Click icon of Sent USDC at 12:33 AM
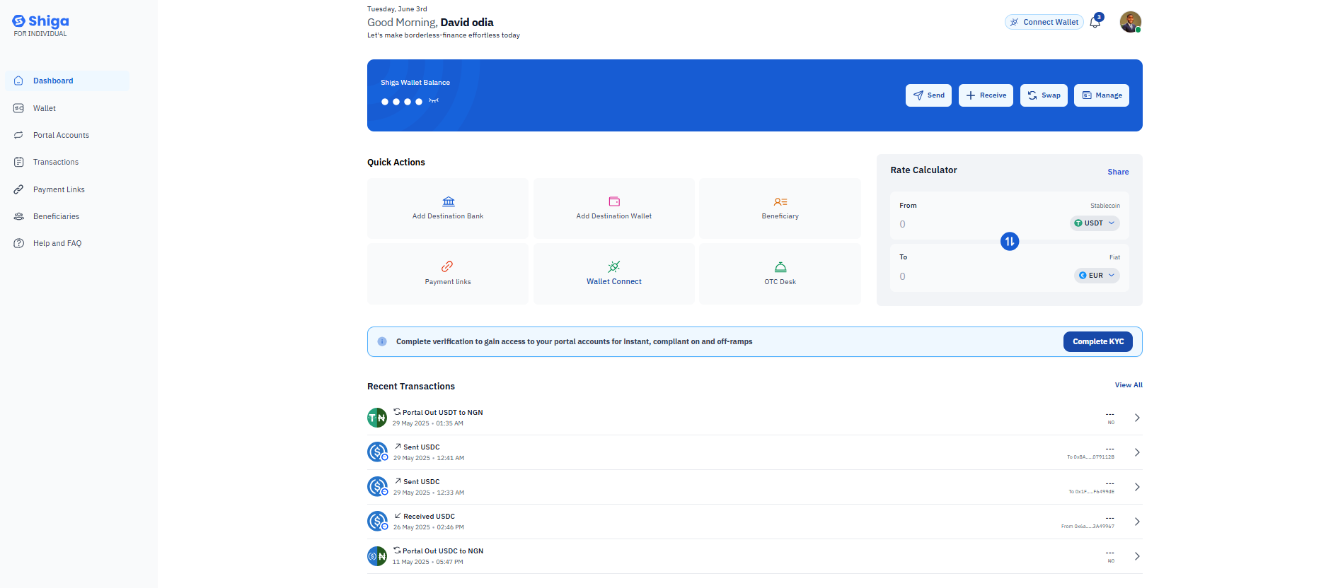 [378, 487]
